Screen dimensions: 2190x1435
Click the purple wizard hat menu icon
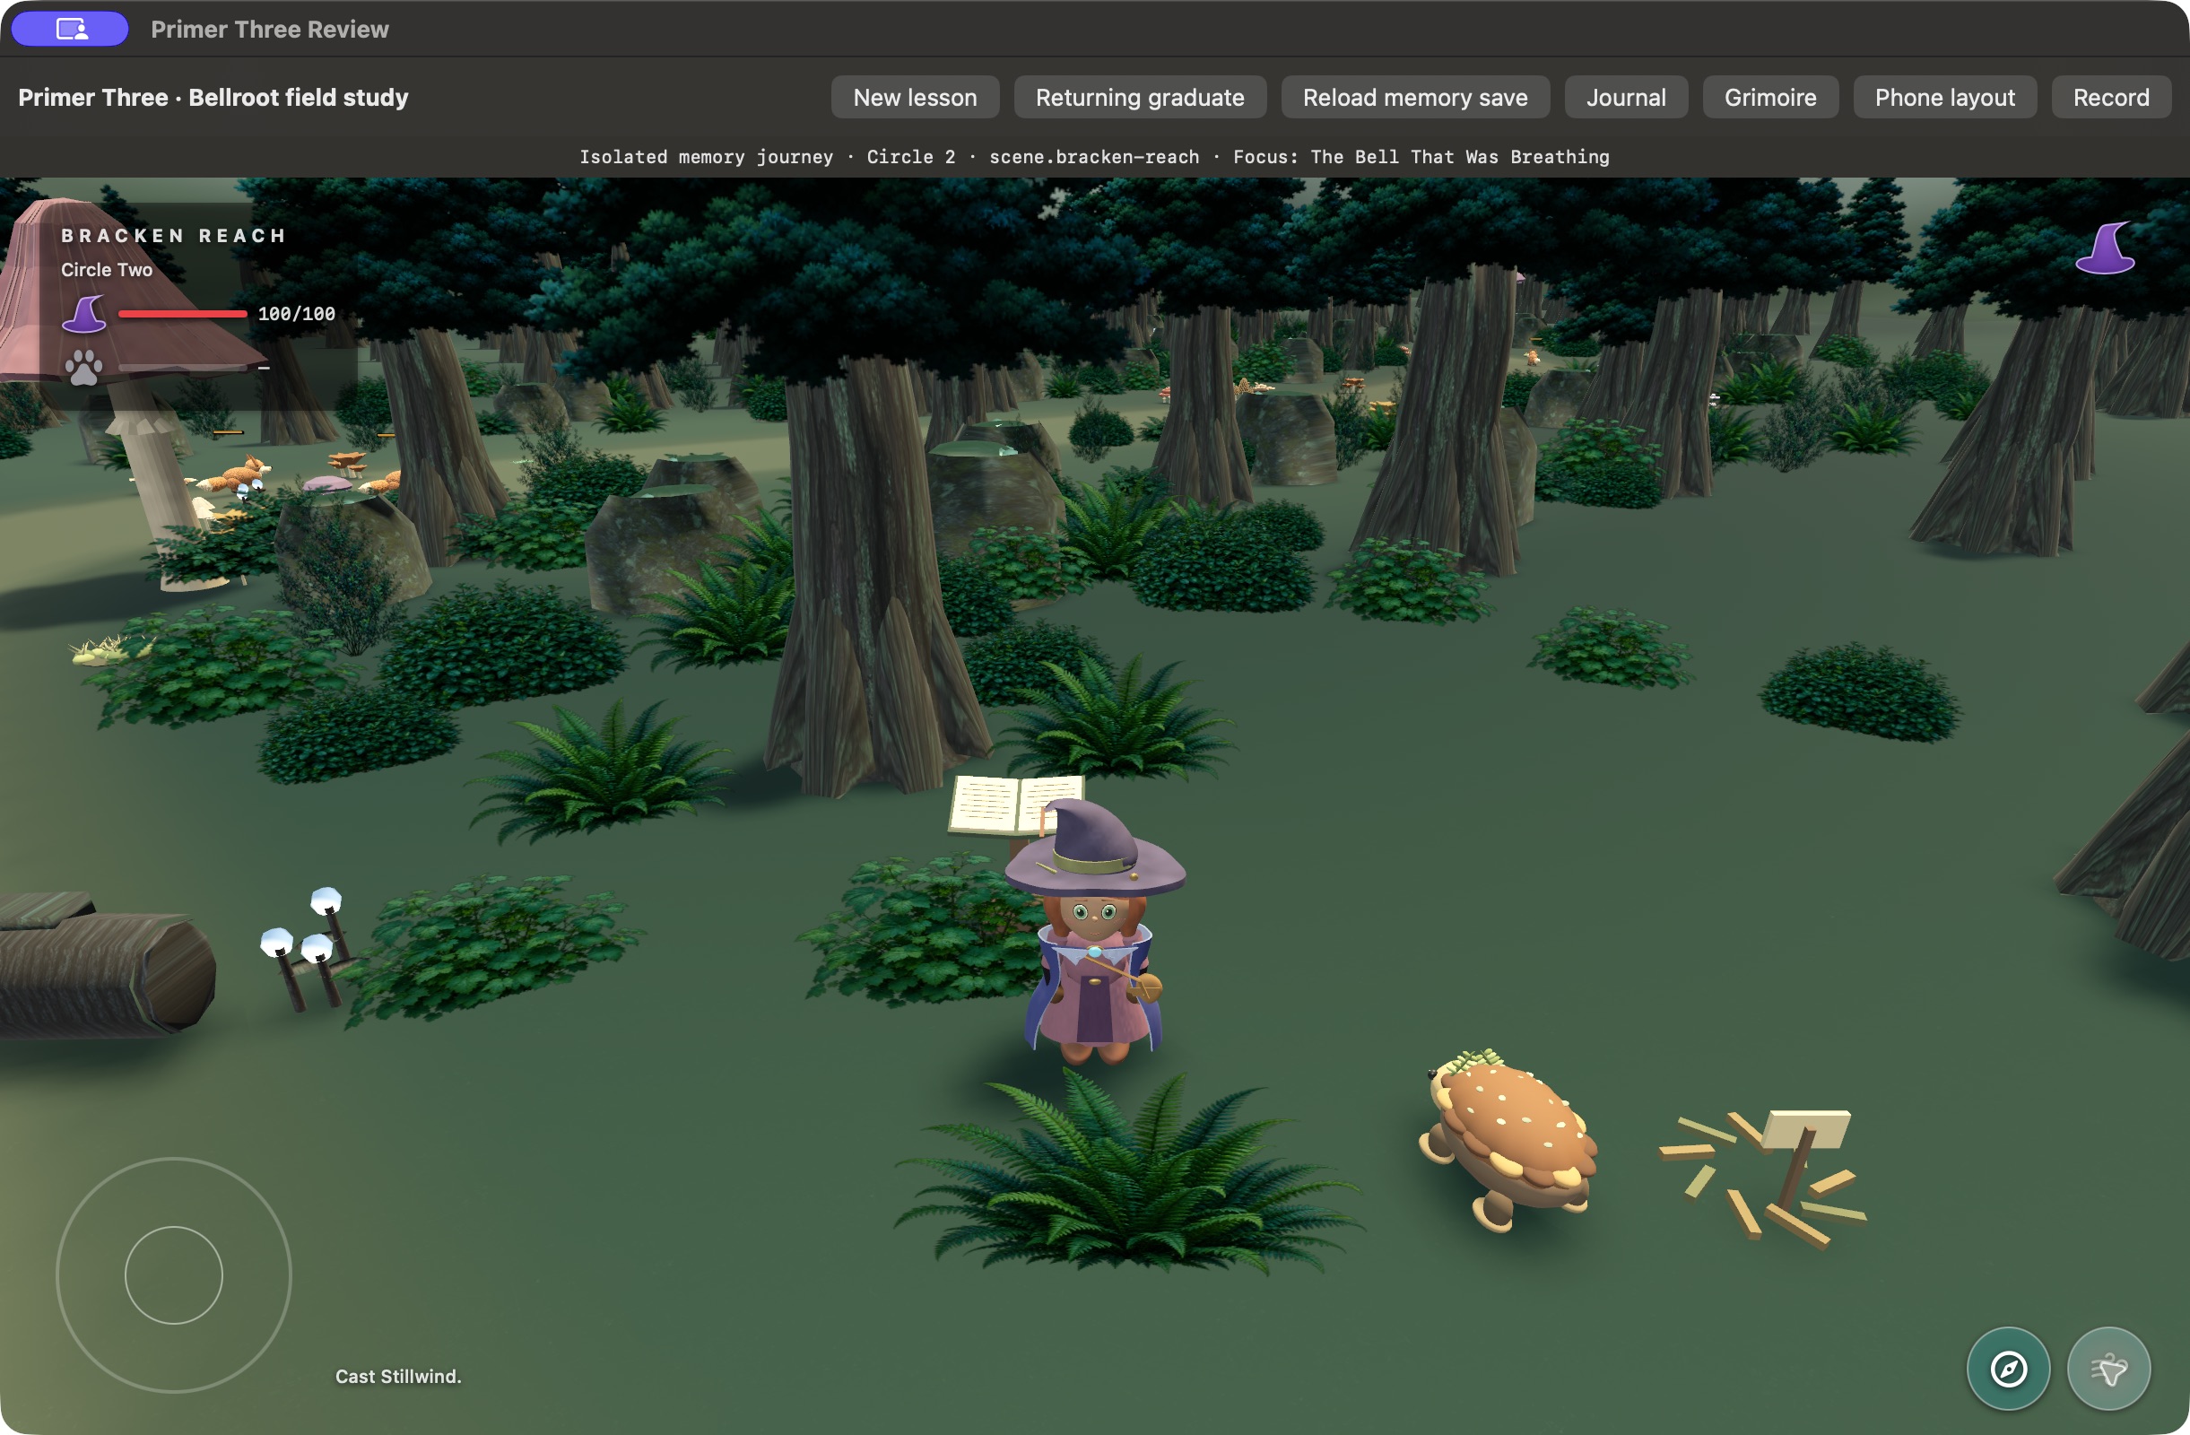[2105, 248]
